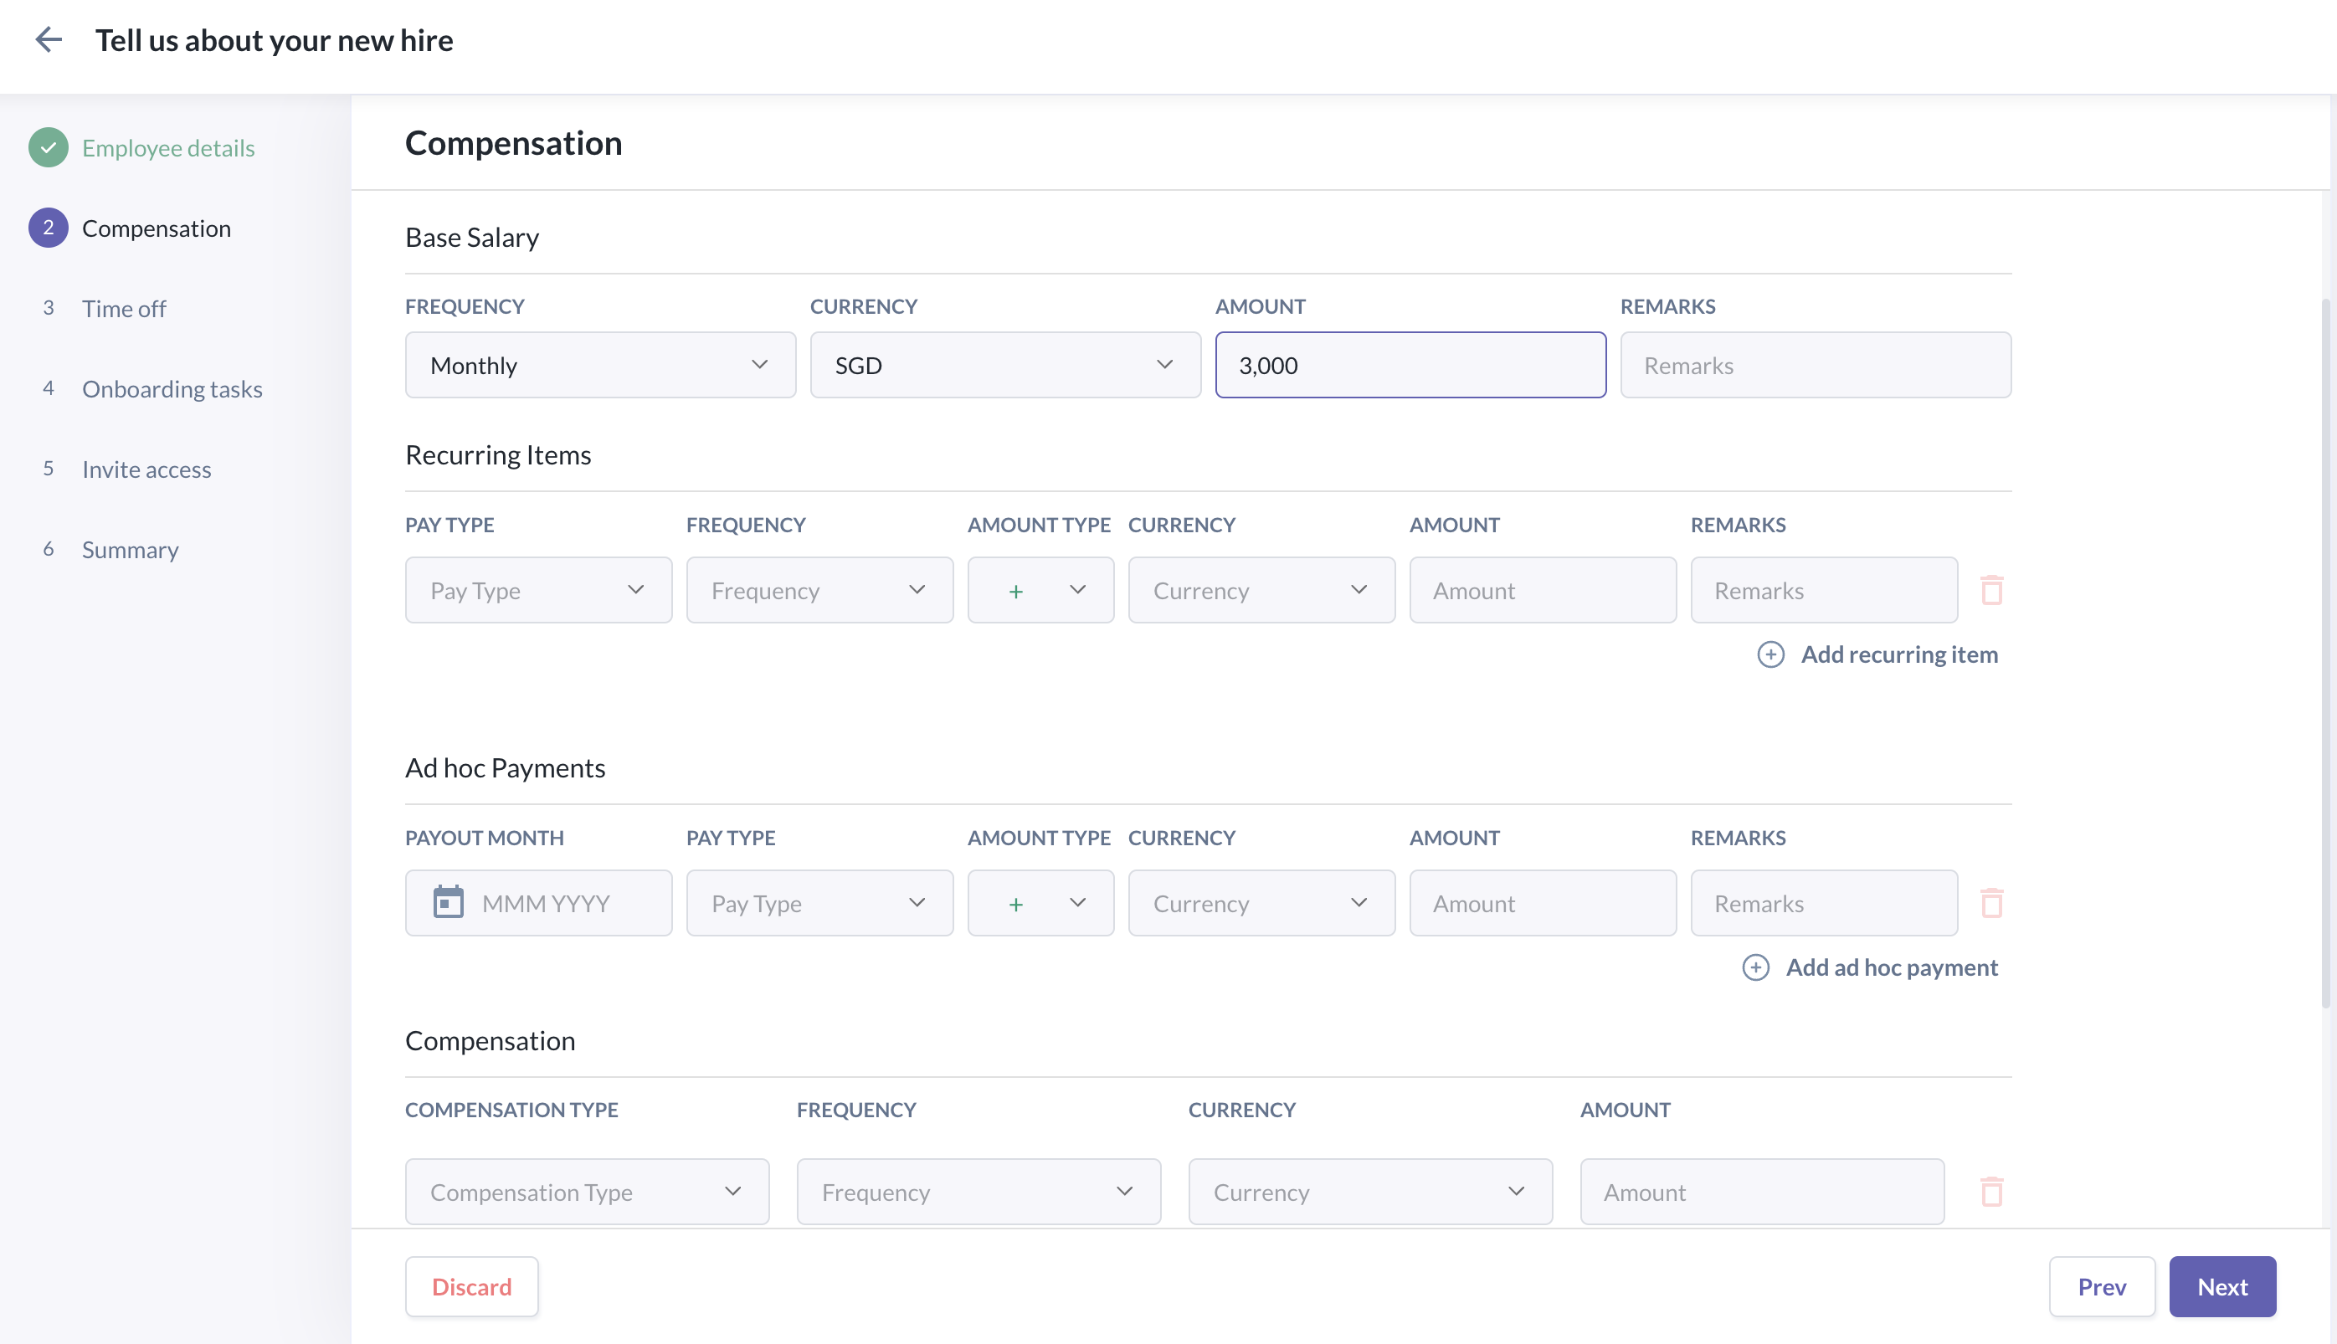Expand Compensation Type dropdown
This screenshot has height=1344, width=2337.
click(x=587, y=1192)
